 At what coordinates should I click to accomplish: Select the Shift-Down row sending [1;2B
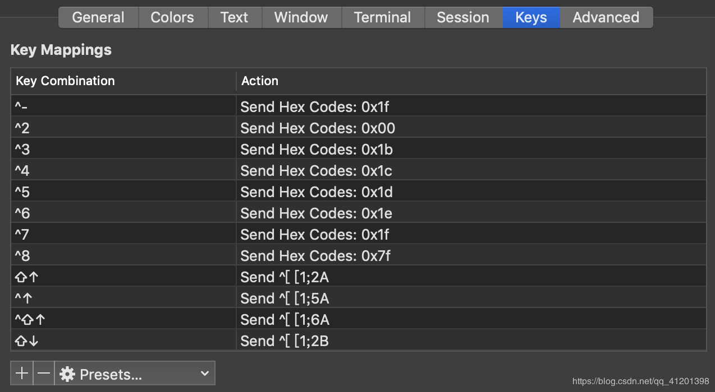tap(358, 340)
